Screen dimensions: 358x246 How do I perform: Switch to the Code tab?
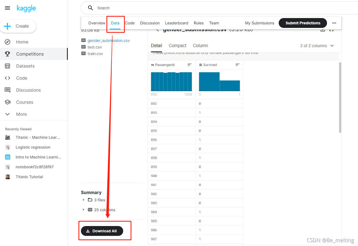130,23
